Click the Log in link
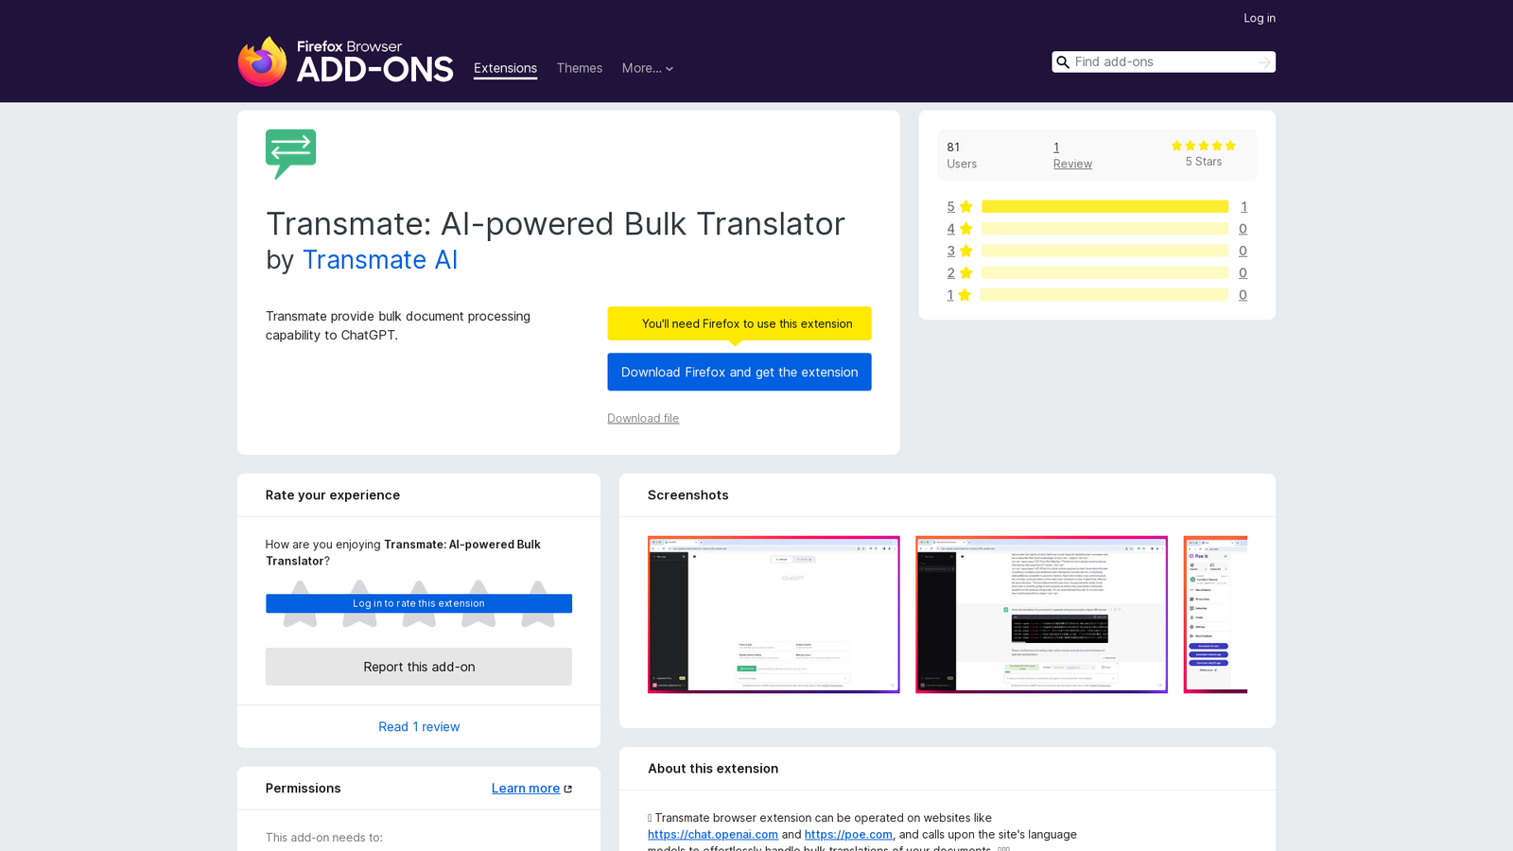The width and height of the screenshot is (1513, 851). tap(1260, 18)
